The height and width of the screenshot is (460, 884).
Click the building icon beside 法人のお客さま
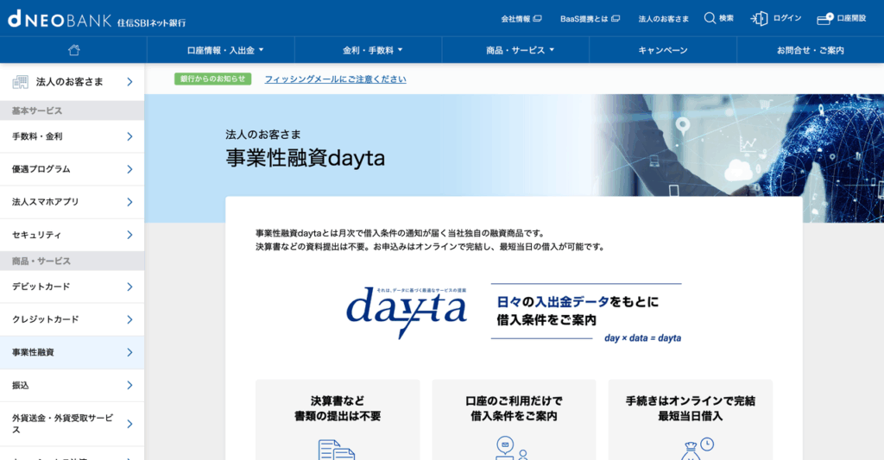pyautogui.click(x=21, y=82)
